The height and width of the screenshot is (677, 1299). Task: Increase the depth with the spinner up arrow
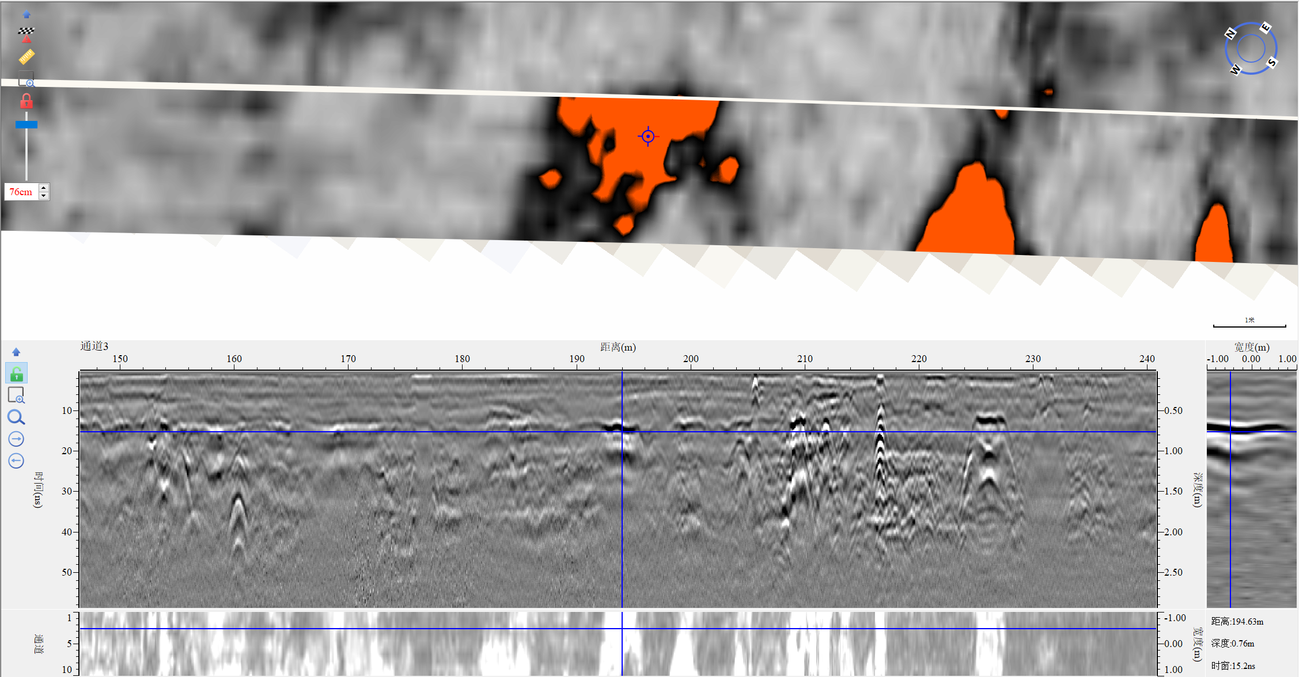coord(44,188)
